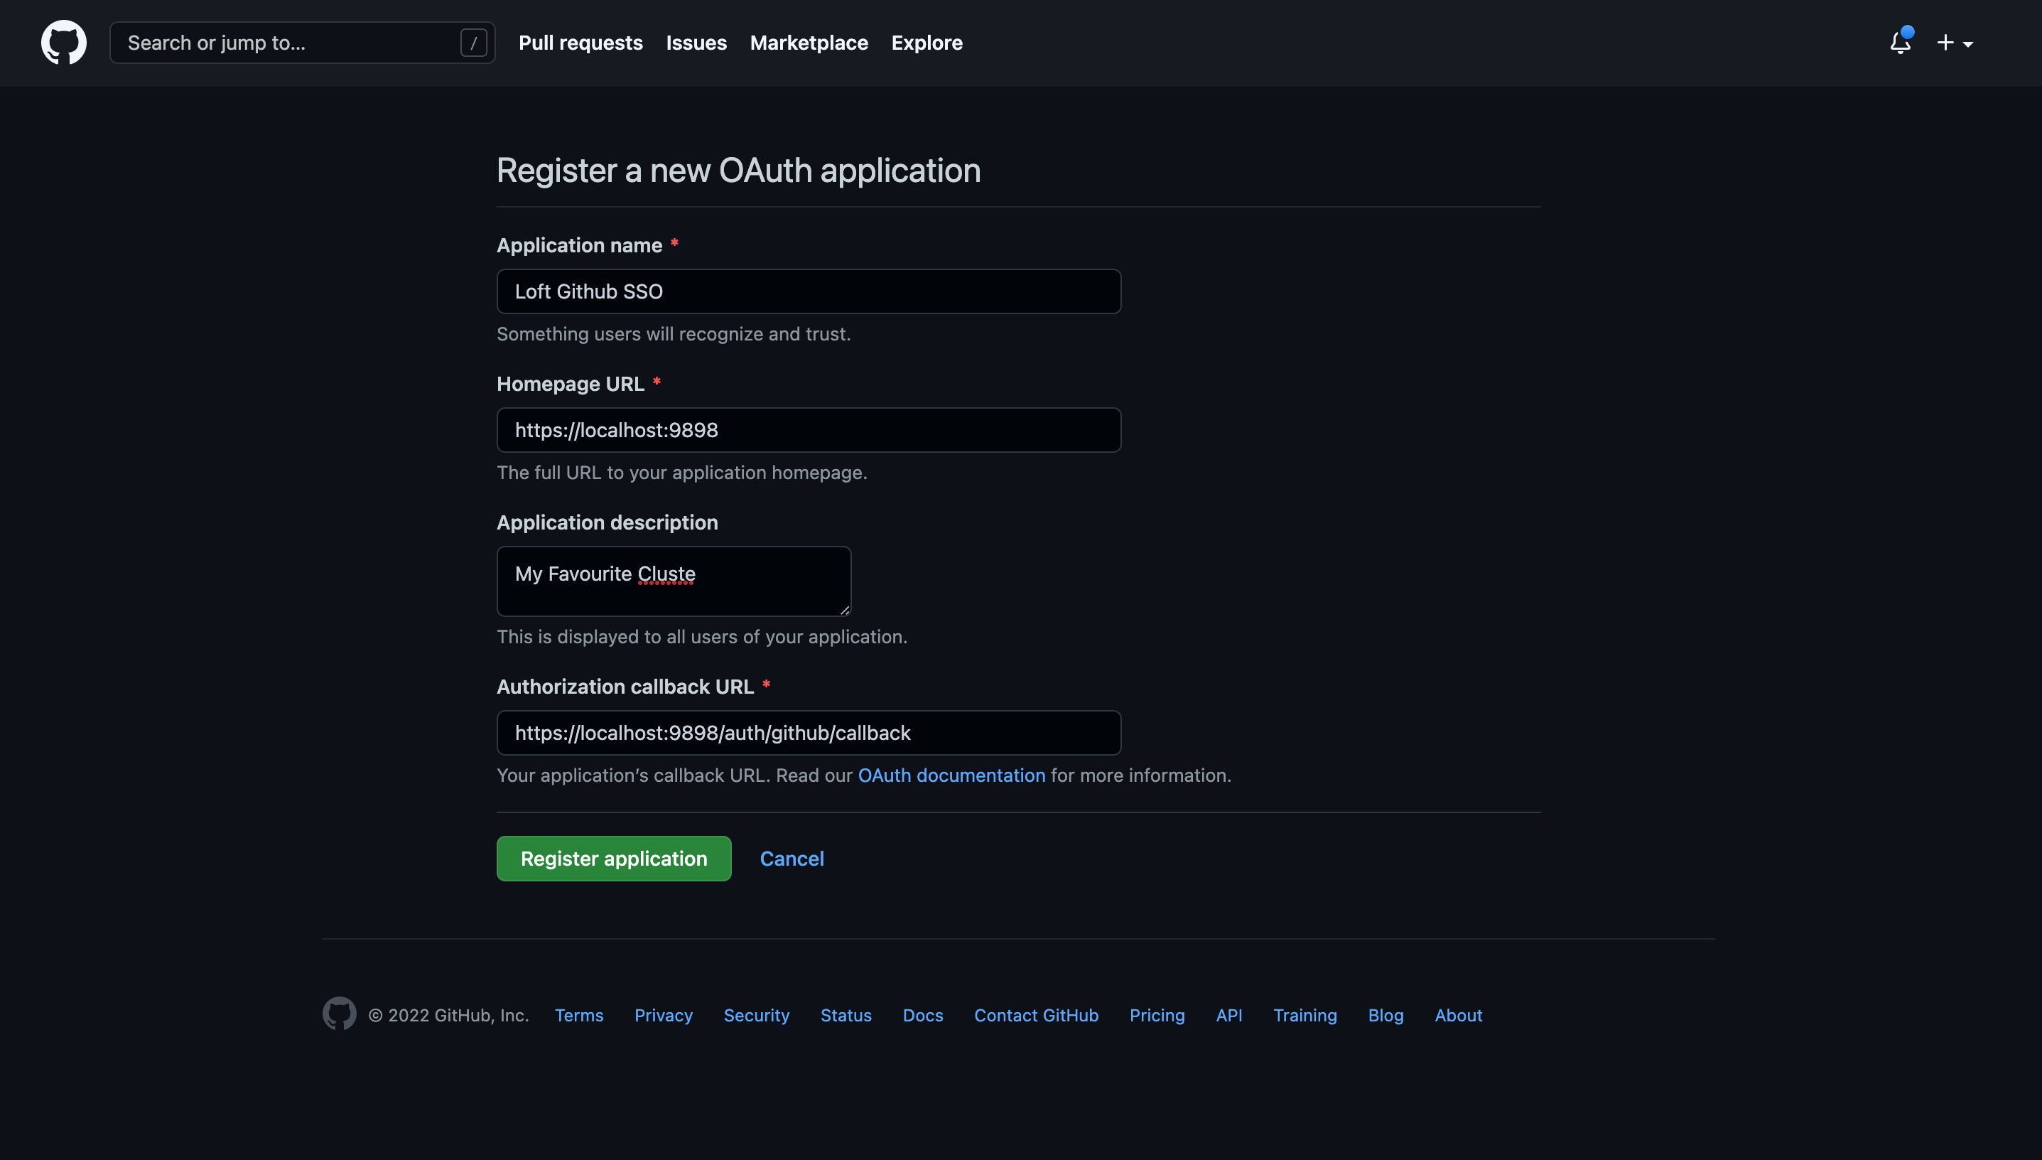The width and height of the screenshot is (2042, 1160).
Task: Select the Application description textarea
Action: click(x=673, y=581)
